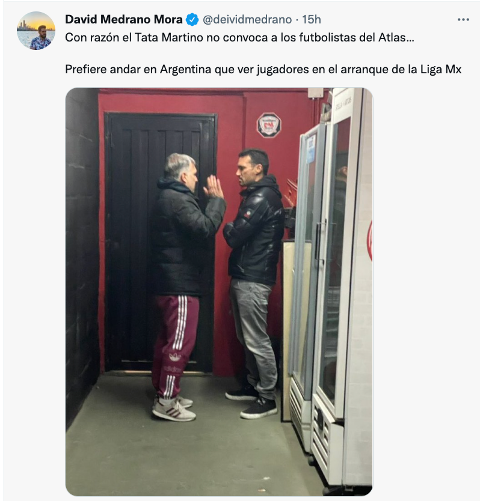Screen dimensions: 480x501
Task: Open the tweet via the 15h timestamp
Action: [x=312, y=19]
